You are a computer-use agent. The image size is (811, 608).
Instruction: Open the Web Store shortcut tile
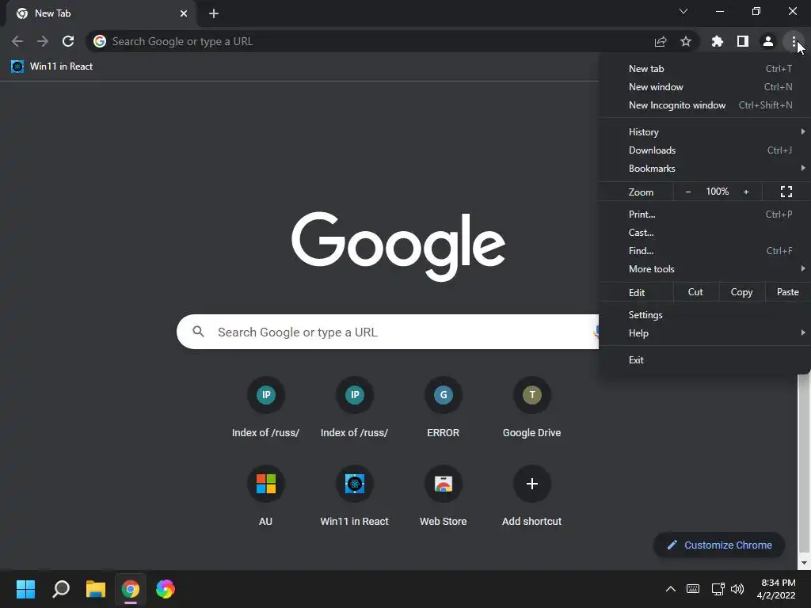(444, 496)
